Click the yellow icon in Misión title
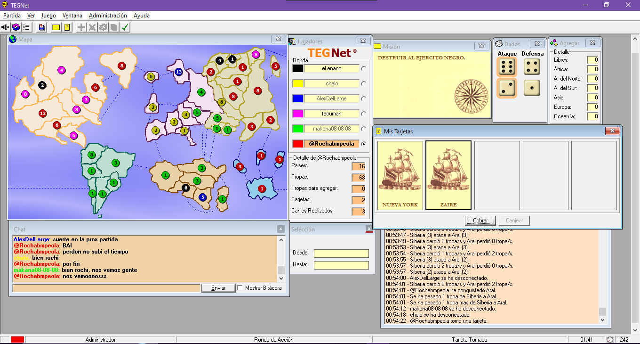The height and width of the screenshot is (344, 640). point(377,46)
